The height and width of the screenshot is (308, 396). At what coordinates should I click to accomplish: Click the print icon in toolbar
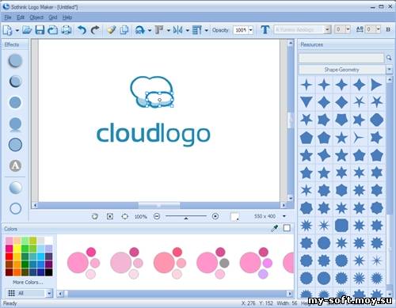[x=67, y=30]
